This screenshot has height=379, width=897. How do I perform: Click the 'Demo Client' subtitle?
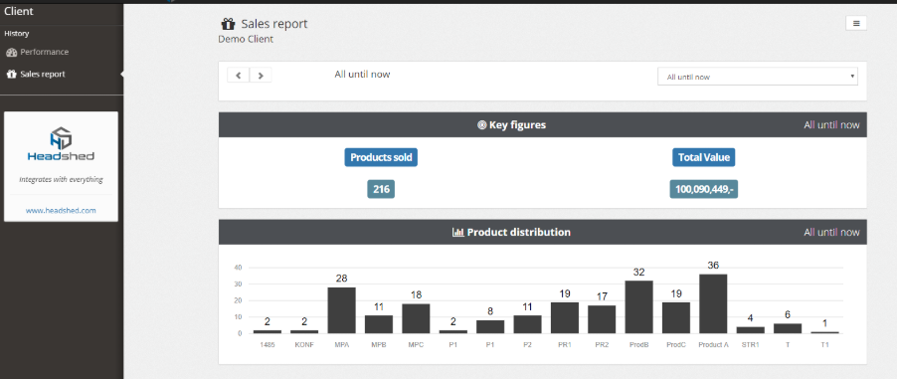click(246, 39)
